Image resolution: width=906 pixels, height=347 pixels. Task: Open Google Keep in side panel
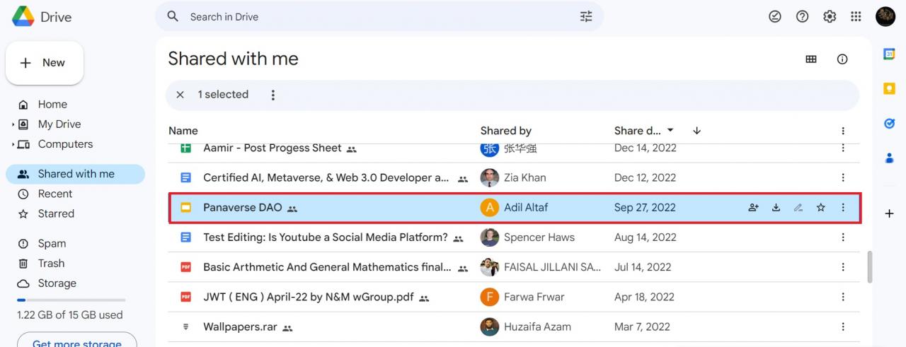(x=890, y=88)
